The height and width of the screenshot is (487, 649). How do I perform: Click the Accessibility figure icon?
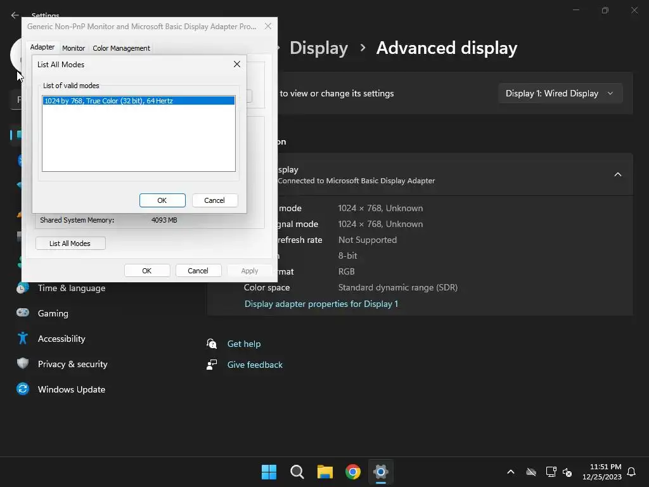tap(23, 339)
